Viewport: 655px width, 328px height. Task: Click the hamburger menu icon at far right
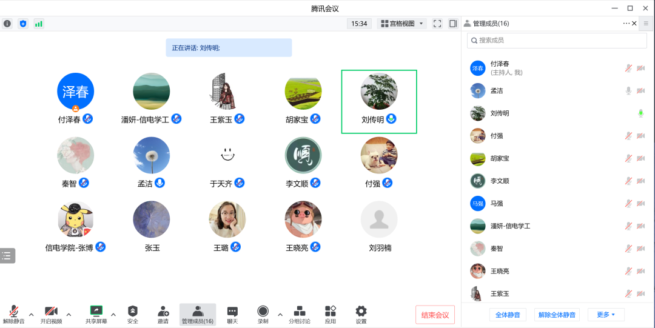(x=647, y=24)
